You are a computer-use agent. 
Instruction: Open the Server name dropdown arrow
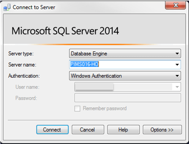[x=177, y=65]
